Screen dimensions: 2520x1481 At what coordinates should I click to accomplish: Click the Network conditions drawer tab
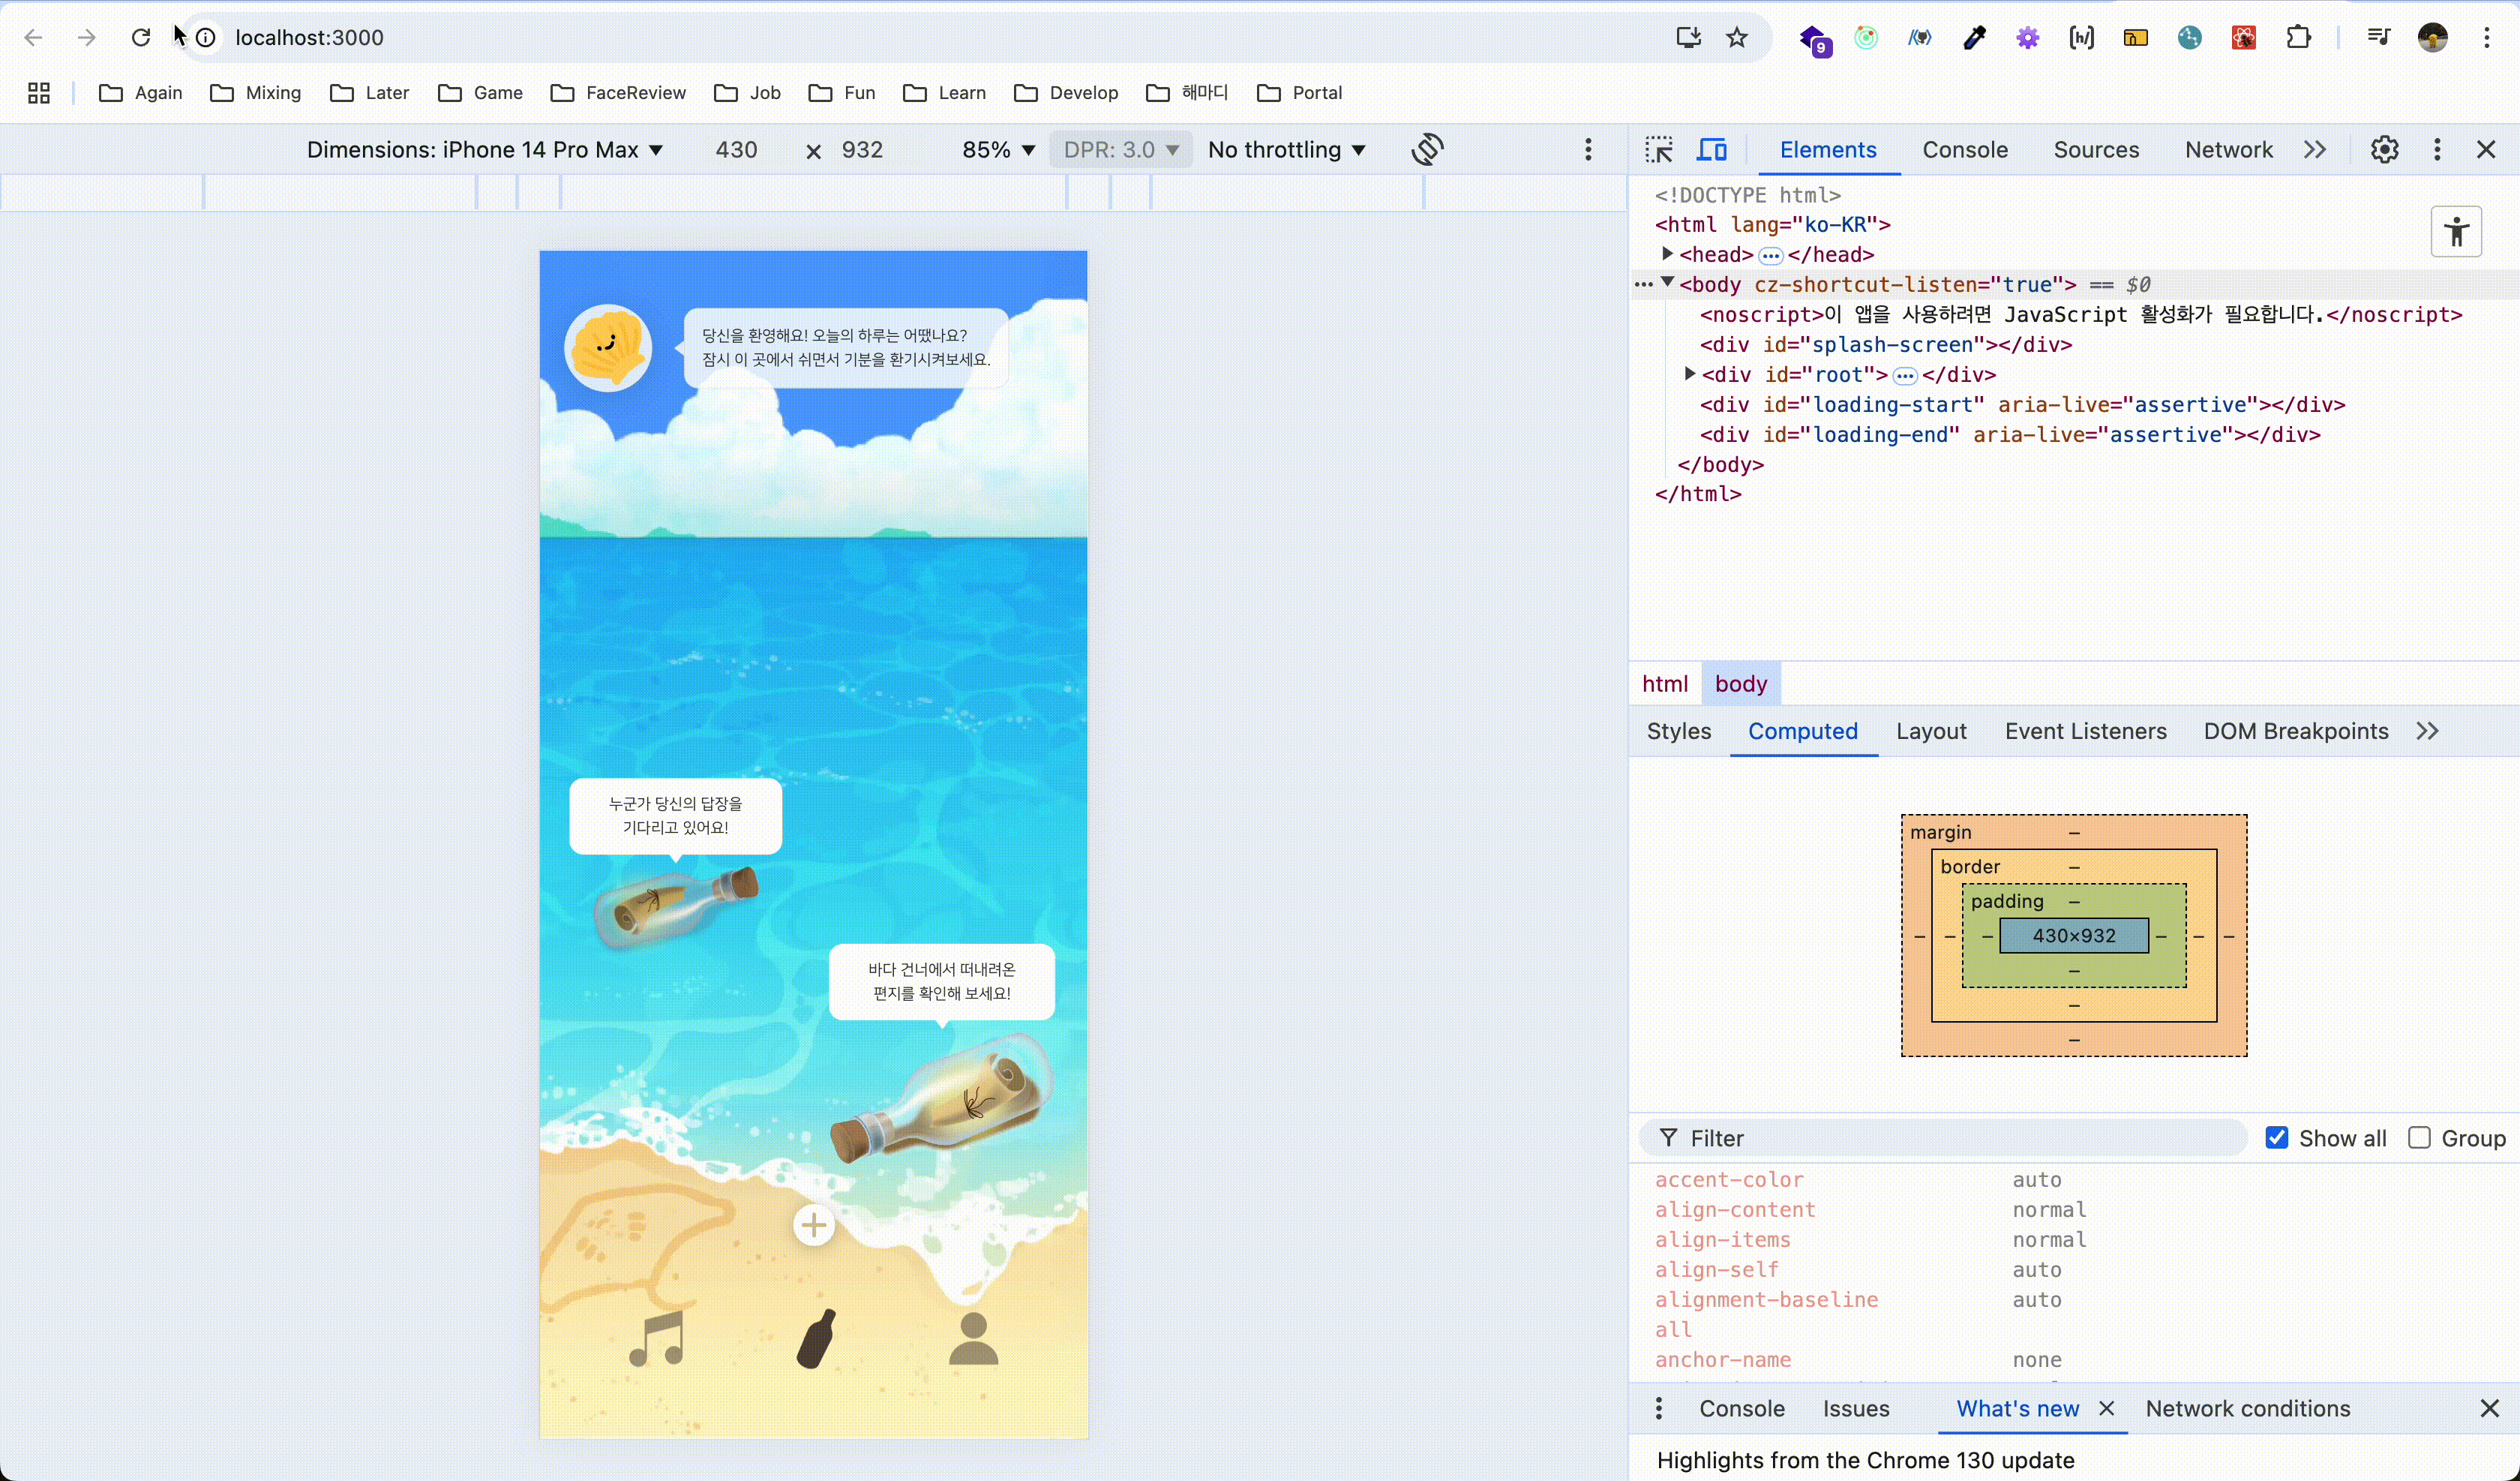pyautogui.click(x=2247, y=1409)
